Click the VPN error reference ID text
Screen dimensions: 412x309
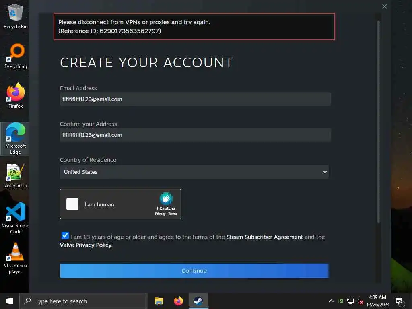click(x=109, y=31)
